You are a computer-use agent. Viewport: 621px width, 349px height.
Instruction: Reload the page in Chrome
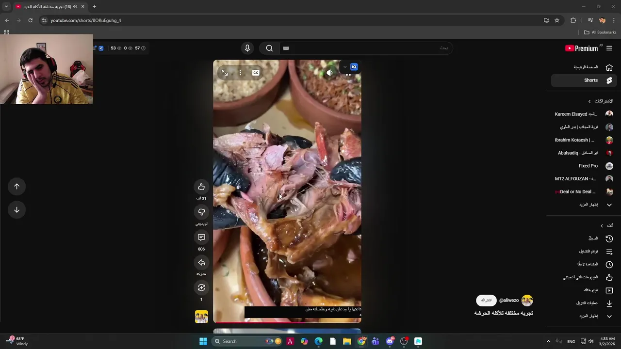(x=30, y=20)
